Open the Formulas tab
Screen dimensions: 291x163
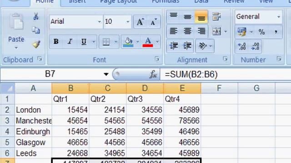tap(166, 2)
